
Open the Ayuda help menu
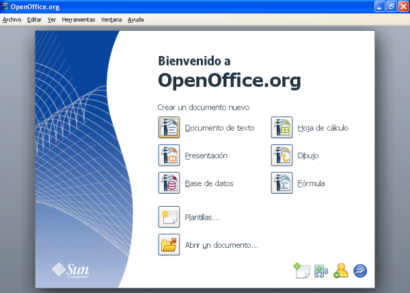click(135, 20)
